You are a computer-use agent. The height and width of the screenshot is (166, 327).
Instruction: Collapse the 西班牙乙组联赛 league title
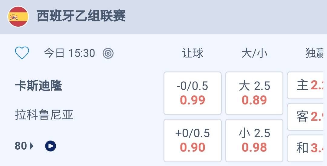point(81,16)
